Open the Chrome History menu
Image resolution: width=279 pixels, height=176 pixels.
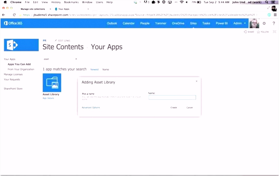[x=56, y=2]
